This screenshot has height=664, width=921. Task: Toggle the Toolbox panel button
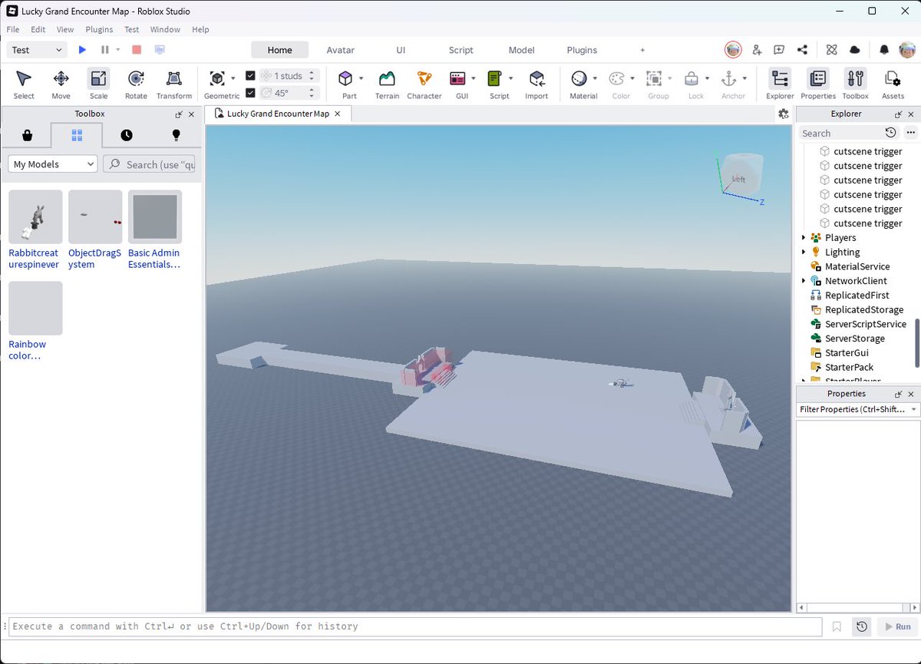(x=855, y=84)
